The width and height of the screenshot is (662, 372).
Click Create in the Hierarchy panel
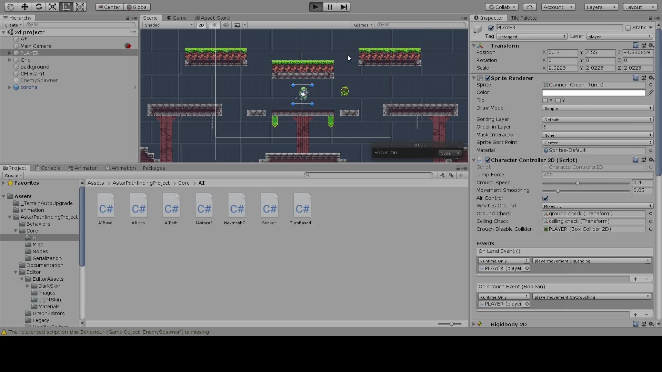coord(12,24)
